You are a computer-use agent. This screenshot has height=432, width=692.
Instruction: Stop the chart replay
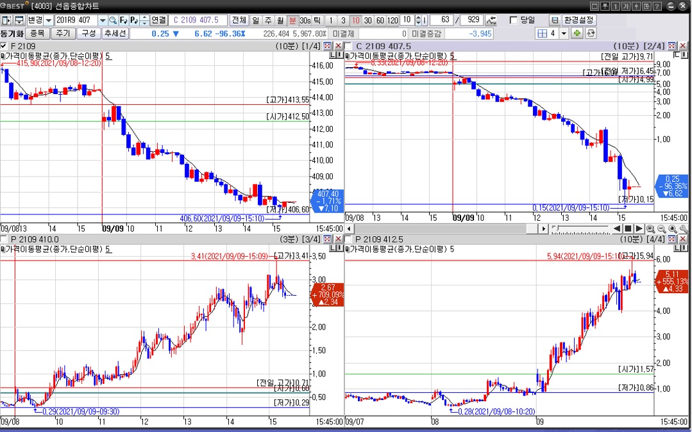point(628,229)
